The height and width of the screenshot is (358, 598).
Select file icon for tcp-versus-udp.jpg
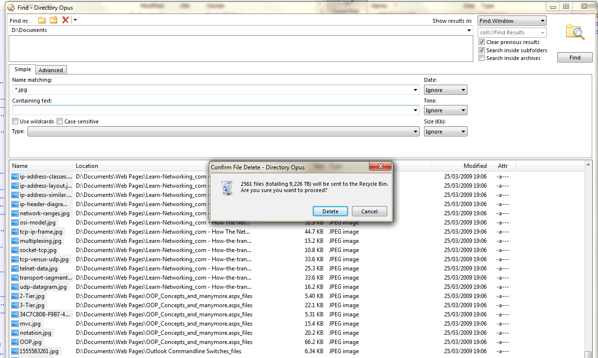pyautogui.click(x=15, y=259)
